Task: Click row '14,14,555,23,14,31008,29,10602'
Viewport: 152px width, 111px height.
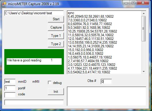Action: 91,46
